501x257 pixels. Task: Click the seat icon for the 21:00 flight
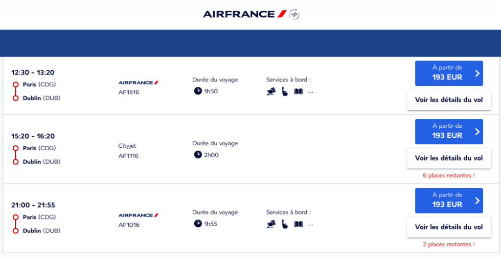[284, 224]
